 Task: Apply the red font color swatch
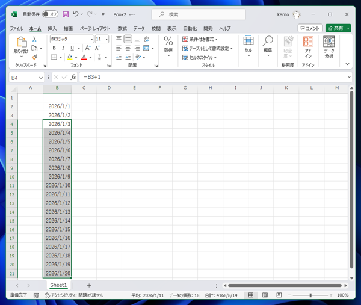tap(84, 57)
